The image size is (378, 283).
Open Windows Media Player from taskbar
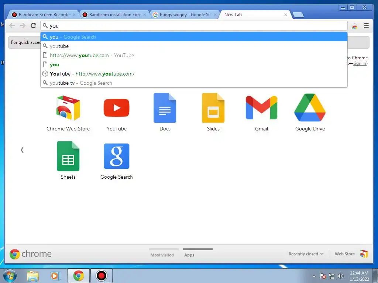click(x=55, y=276)
